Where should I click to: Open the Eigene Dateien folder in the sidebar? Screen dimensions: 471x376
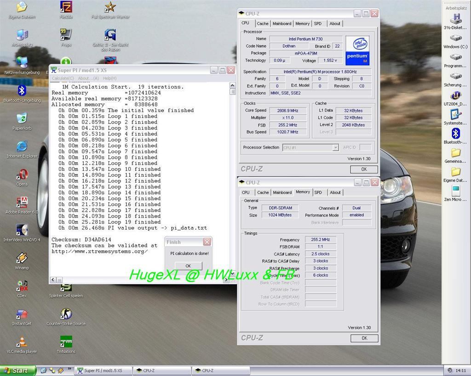pos(455,174)
